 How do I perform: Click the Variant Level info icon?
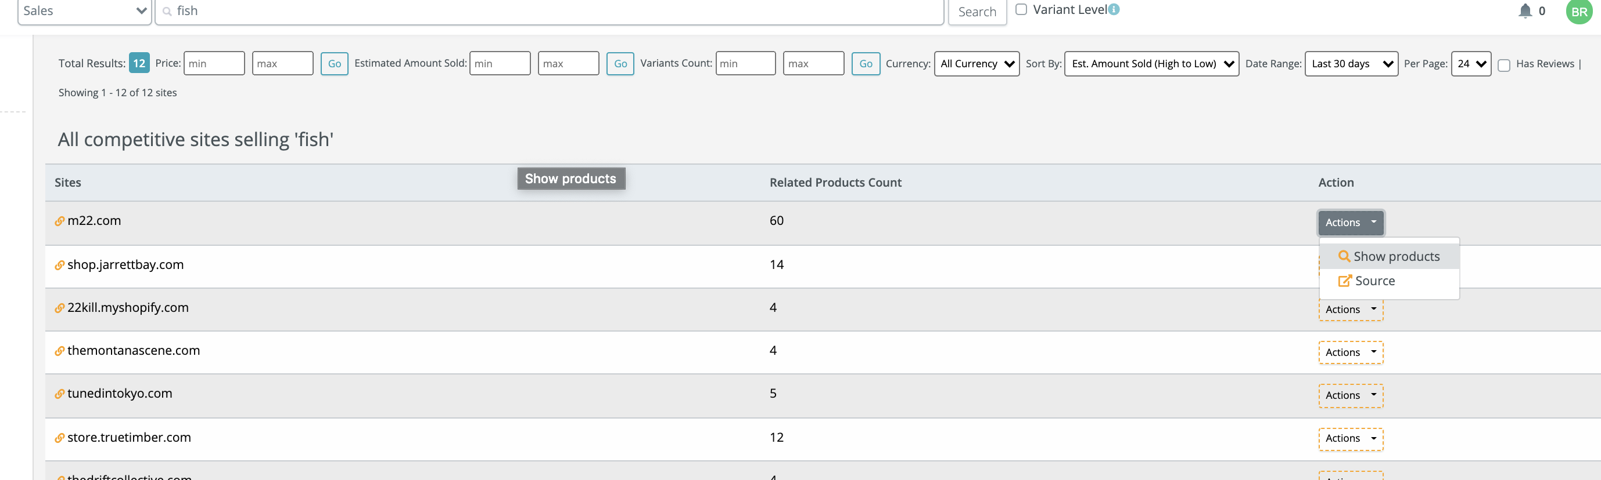1114,9
